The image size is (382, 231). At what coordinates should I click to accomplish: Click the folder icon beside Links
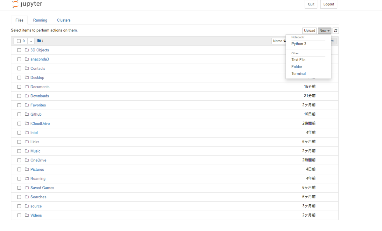tap(27, 142)
